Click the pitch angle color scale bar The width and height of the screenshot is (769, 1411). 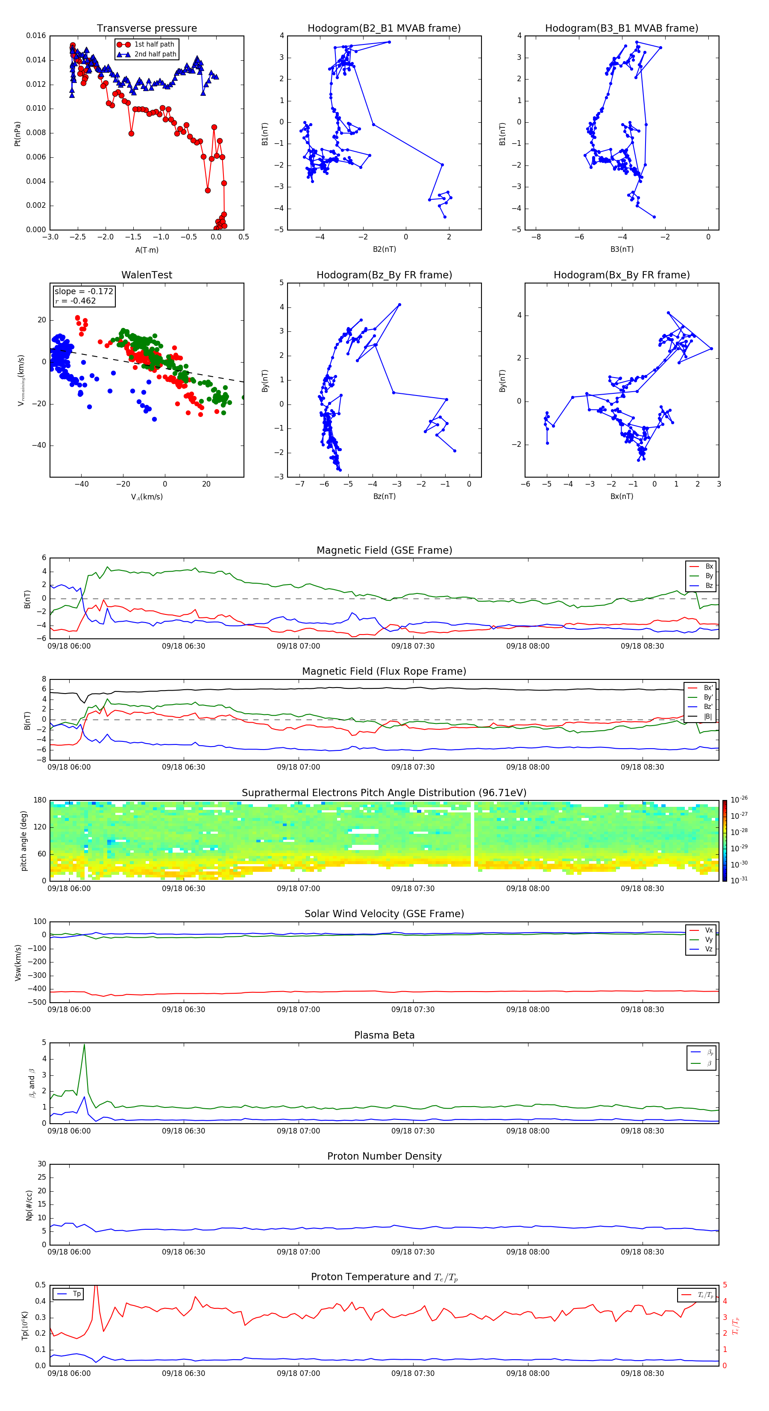725,841
